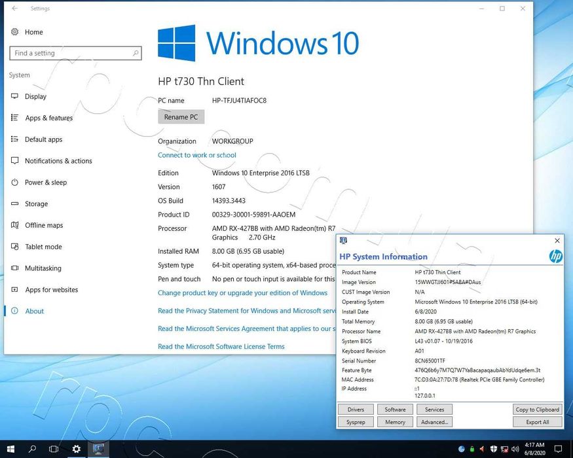Click the Rename PC button
Image resolution: width=573 pixels, height=458 pixels.
click(x=181, y=117)
